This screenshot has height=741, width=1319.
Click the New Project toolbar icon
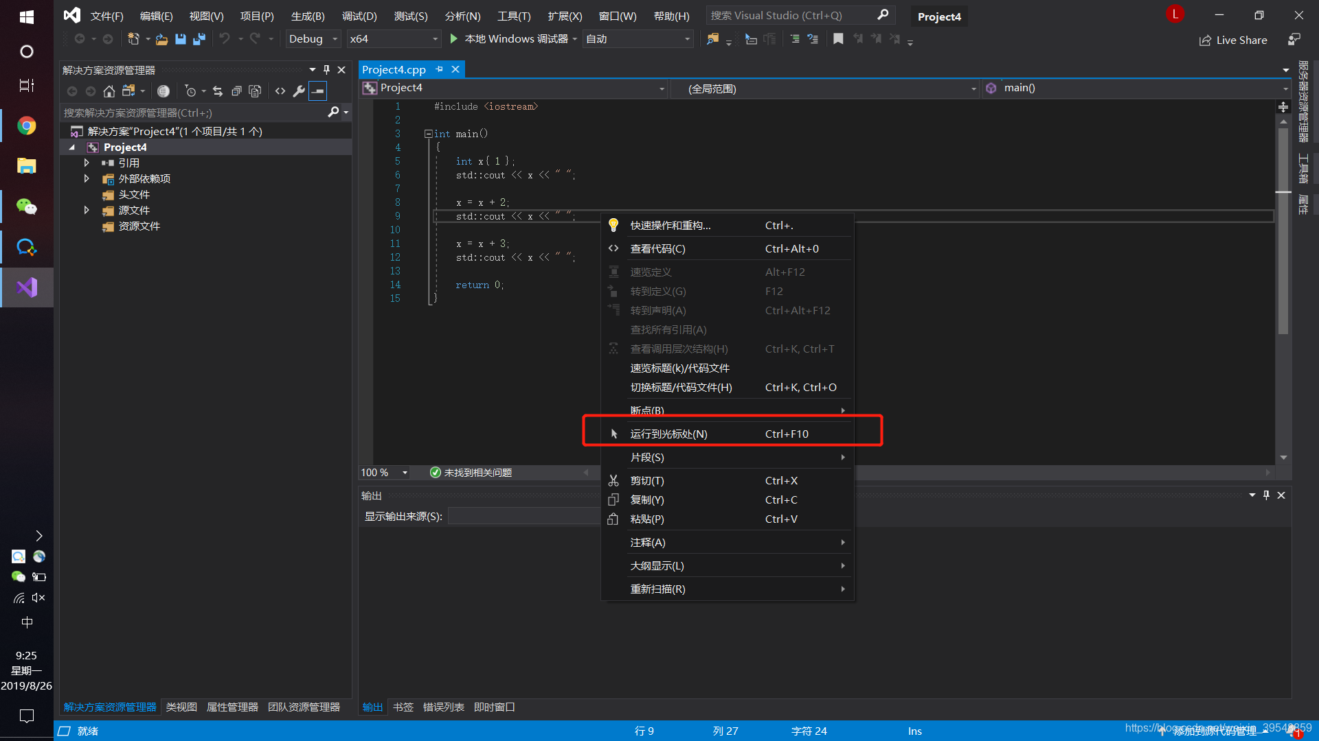click(x=133, y=39)
